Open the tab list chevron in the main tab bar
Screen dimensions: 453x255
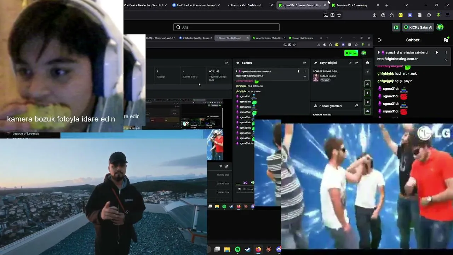pos(406,5)
